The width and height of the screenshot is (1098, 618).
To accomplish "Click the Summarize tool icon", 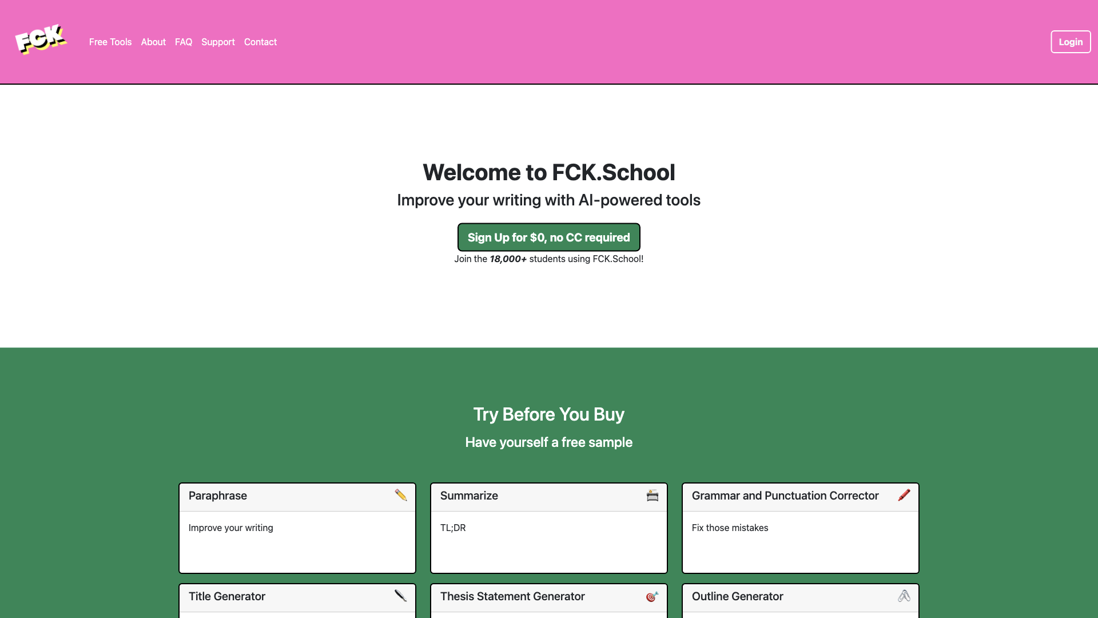I will 651,496.
